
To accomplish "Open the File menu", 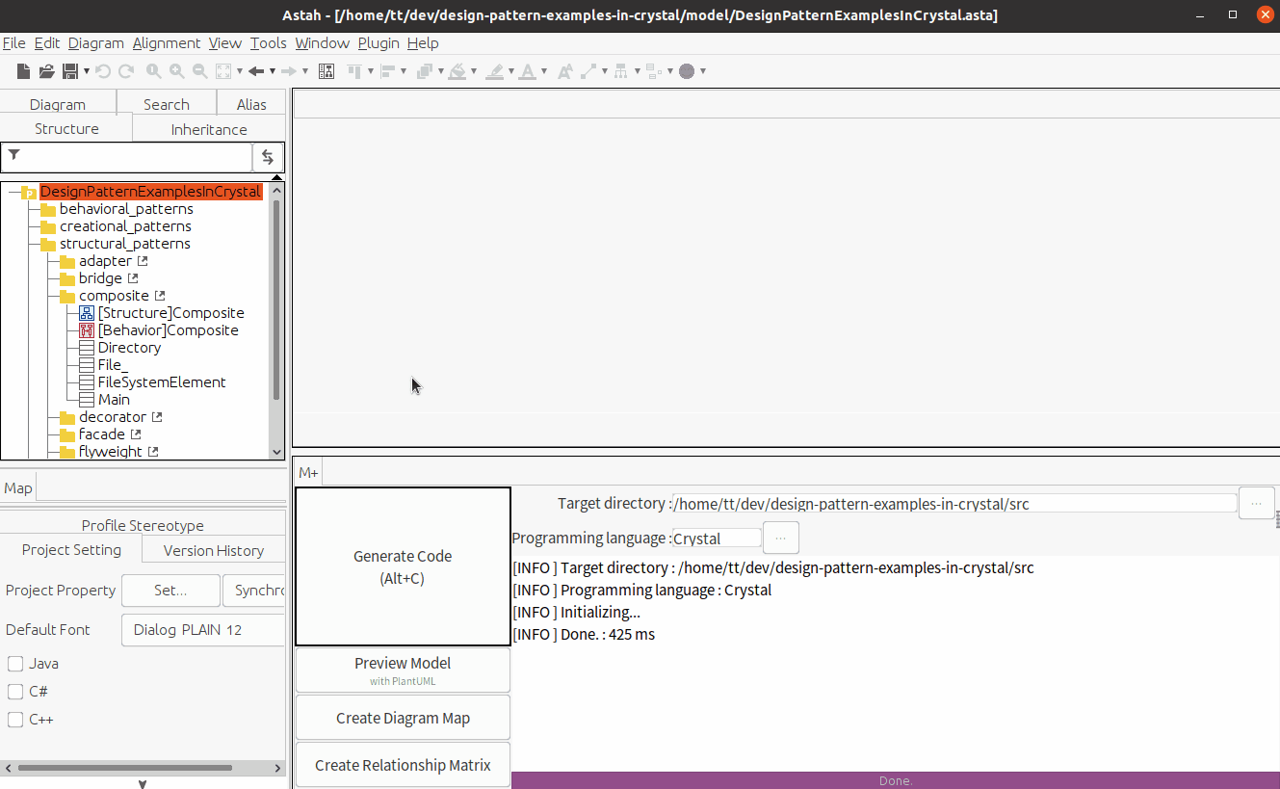I will (13, 43).
